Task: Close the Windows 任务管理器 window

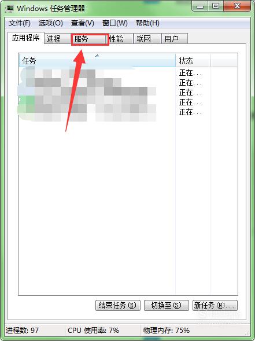Action: point(237,6)
